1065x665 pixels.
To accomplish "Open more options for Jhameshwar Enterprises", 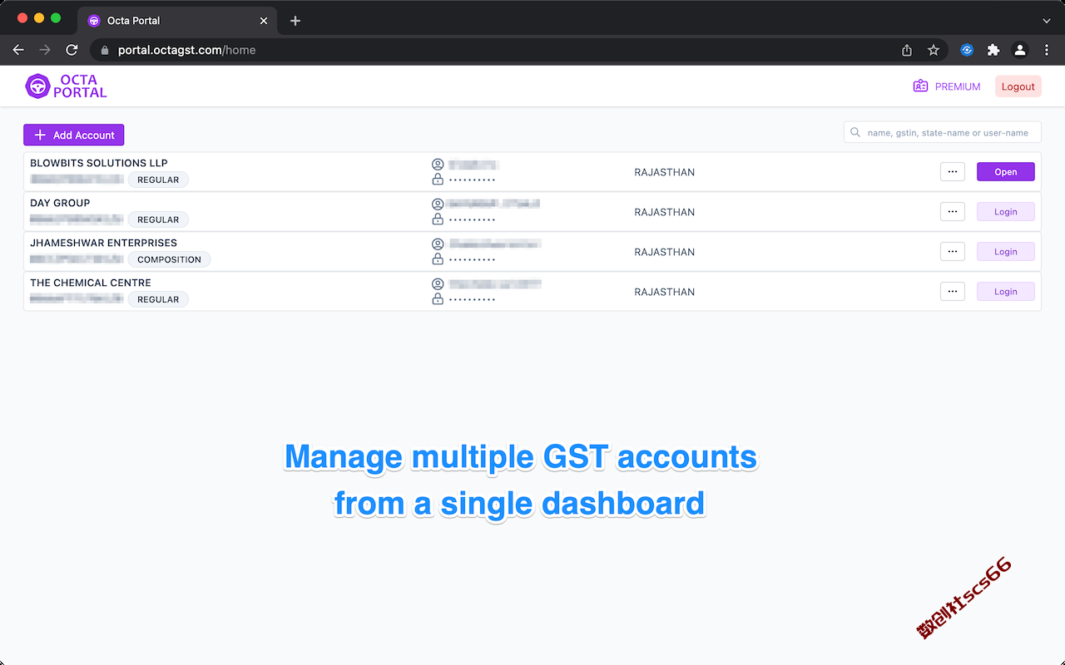I will tap(952, 252).
